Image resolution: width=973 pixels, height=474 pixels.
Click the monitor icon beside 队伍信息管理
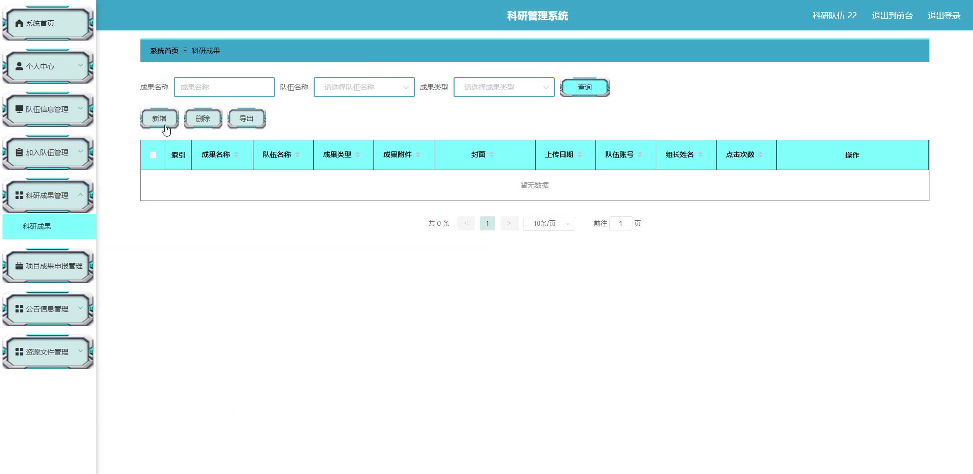click(x=19, y=109)
